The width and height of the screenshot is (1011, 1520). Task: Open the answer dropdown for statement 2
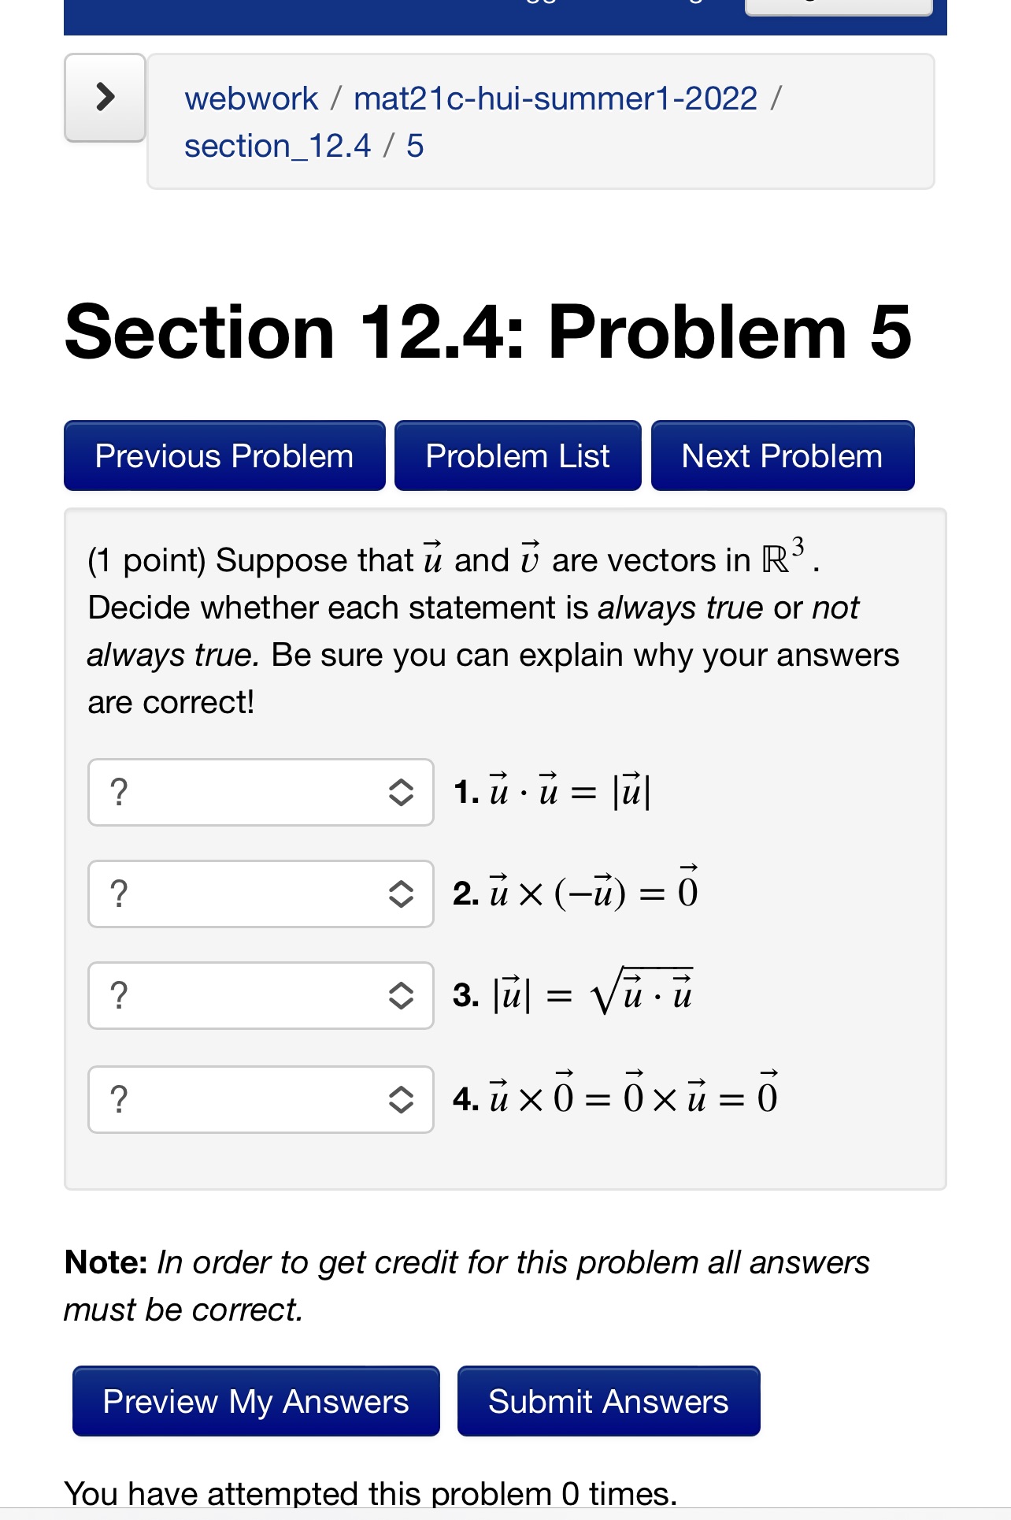[x=261, y=894]
